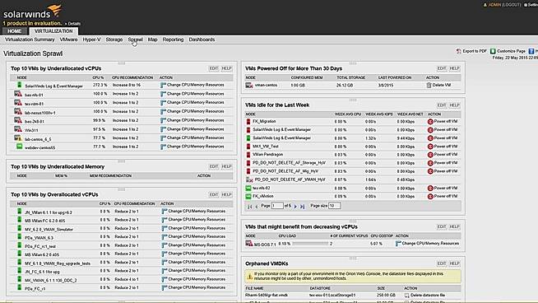Open the Map submenu item
This screenshot has height=303, width=538.
[x=153, y=40]
